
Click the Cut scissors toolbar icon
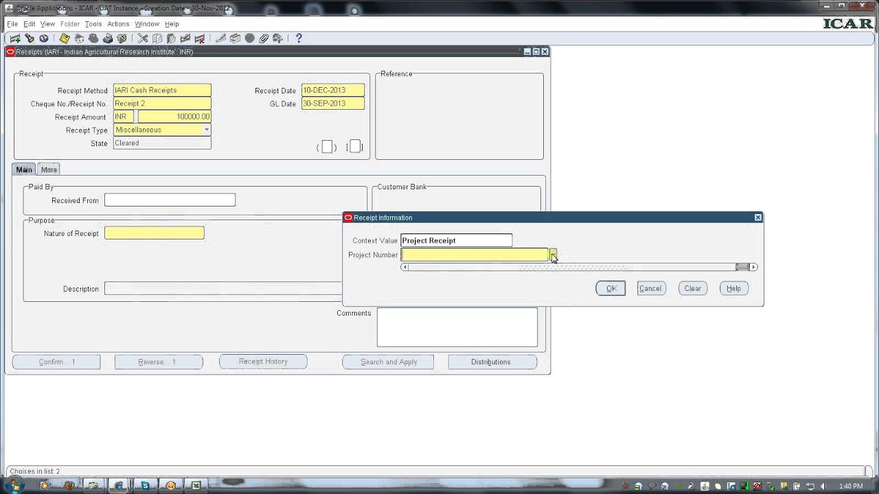coord(143,38)
